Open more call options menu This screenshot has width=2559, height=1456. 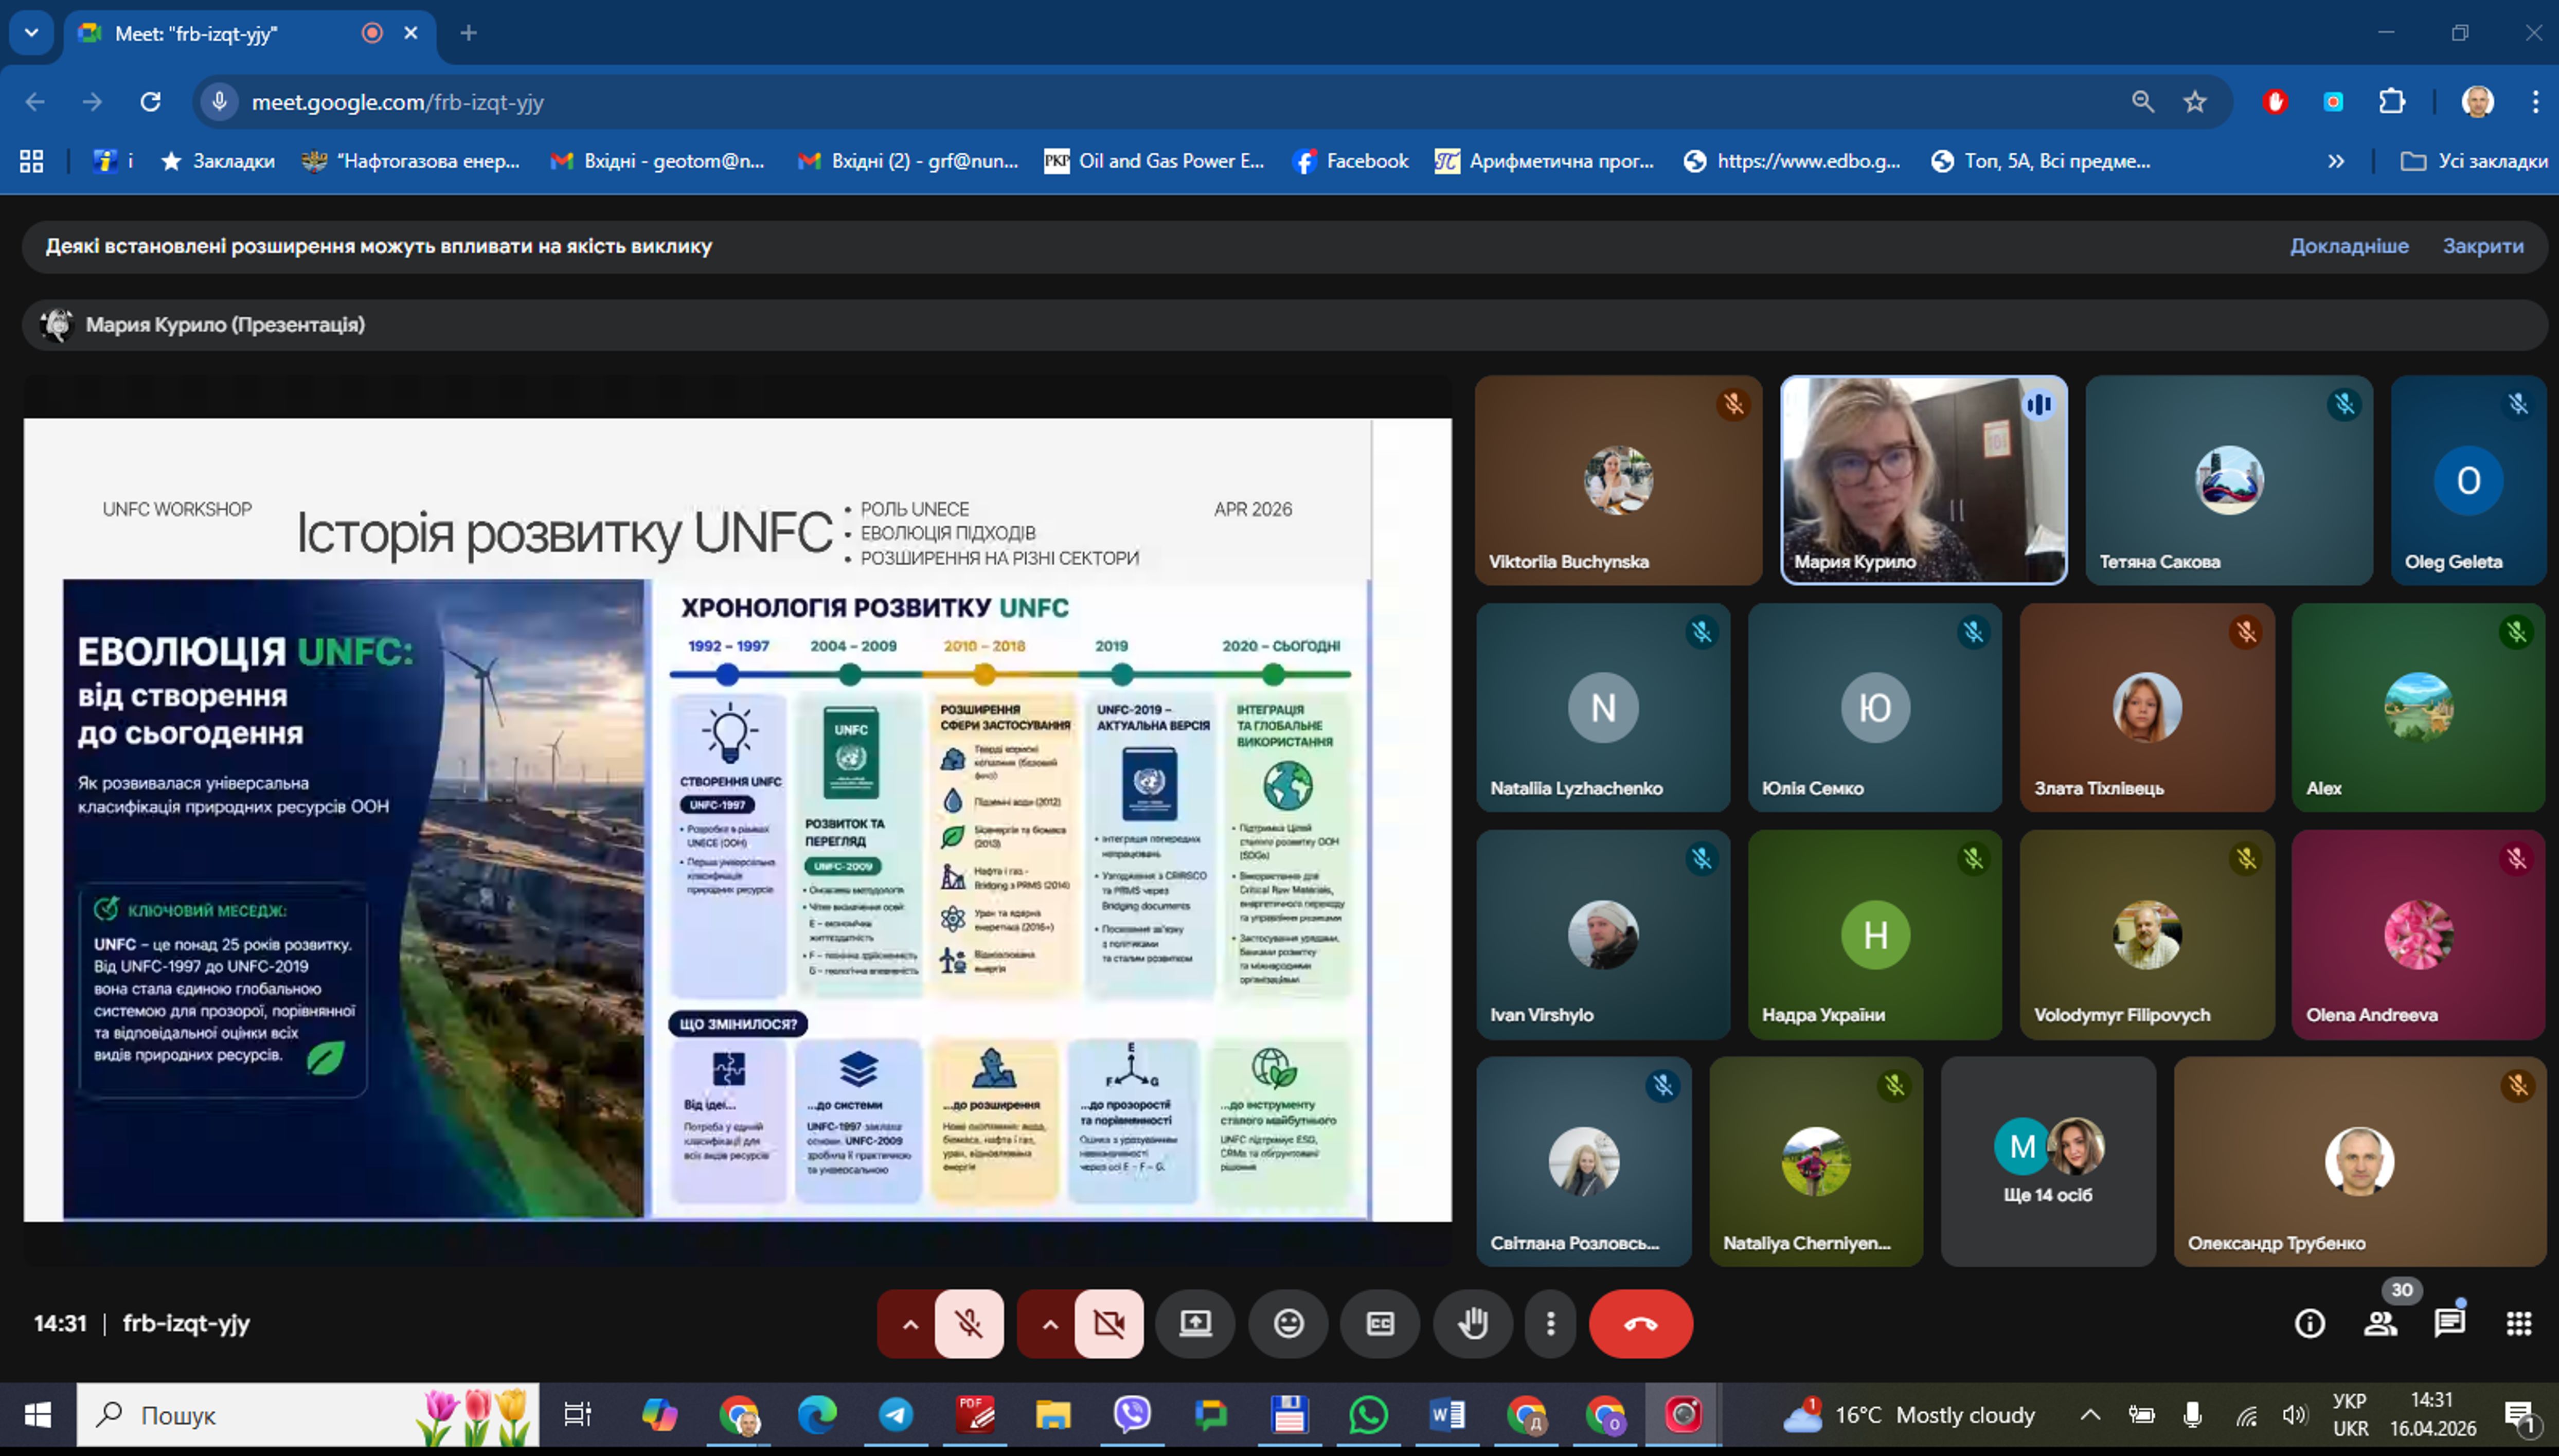[x=1550, y=1324]
